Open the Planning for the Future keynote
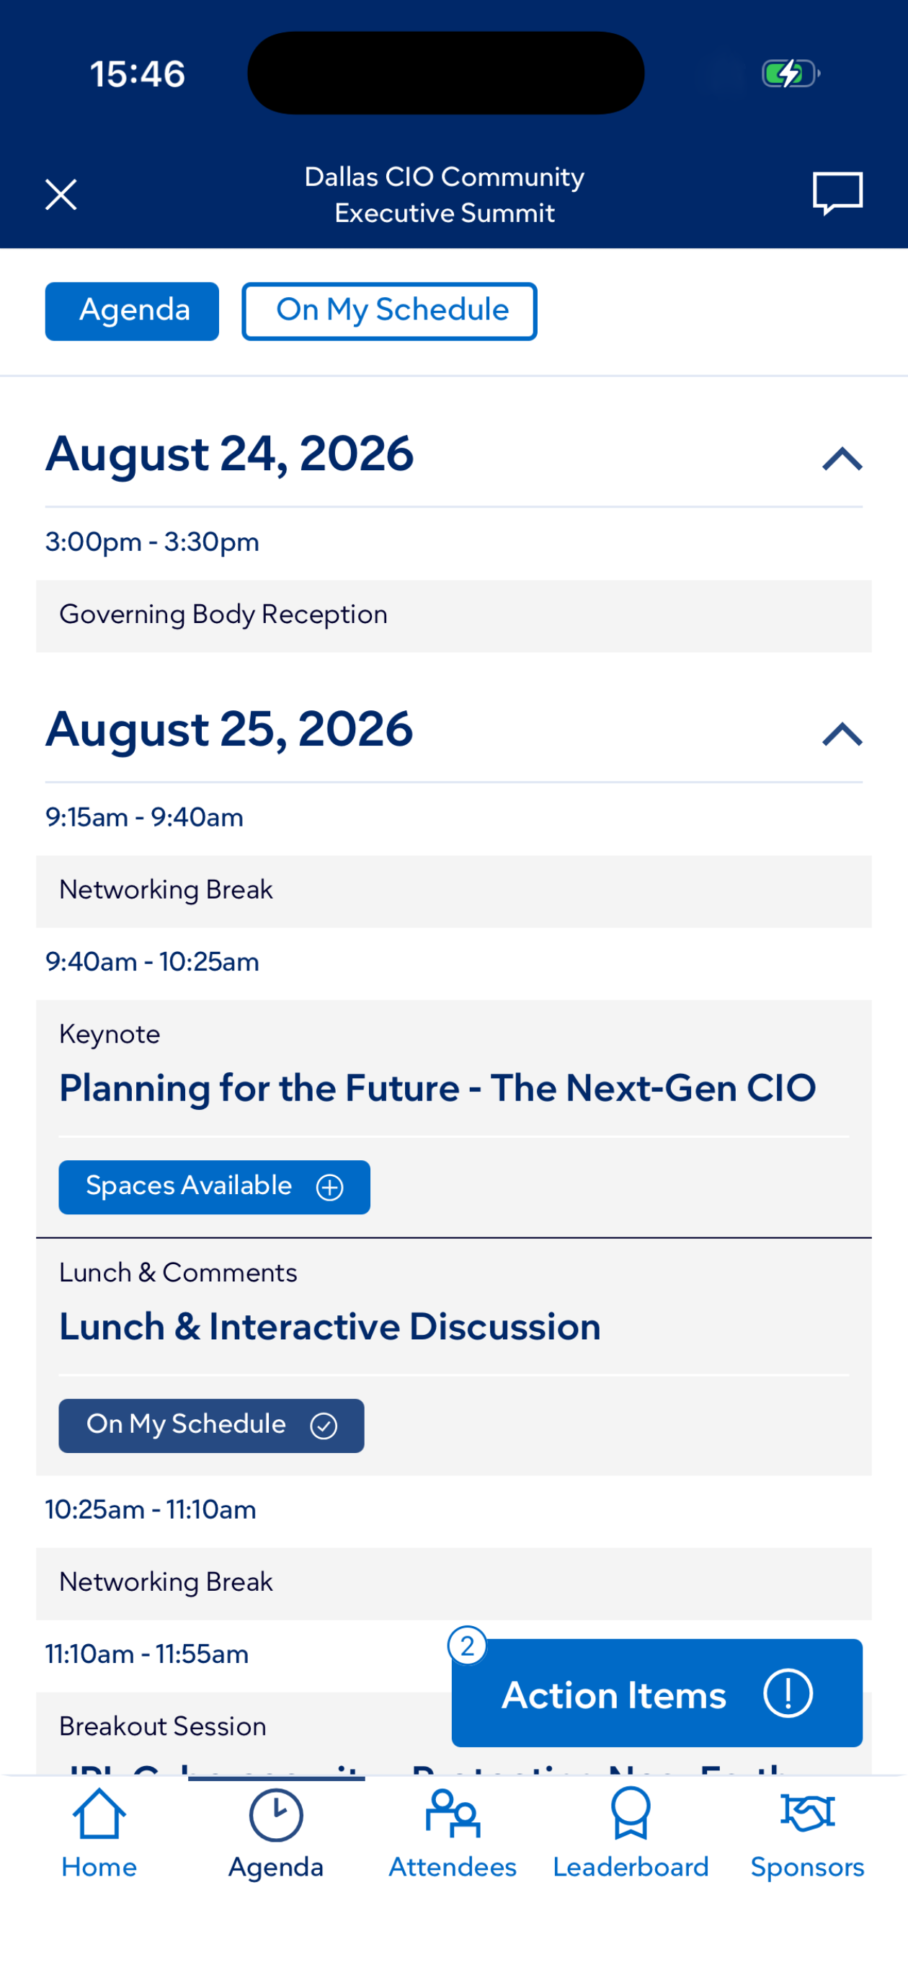908x1973 pixels. point(438,1088)
